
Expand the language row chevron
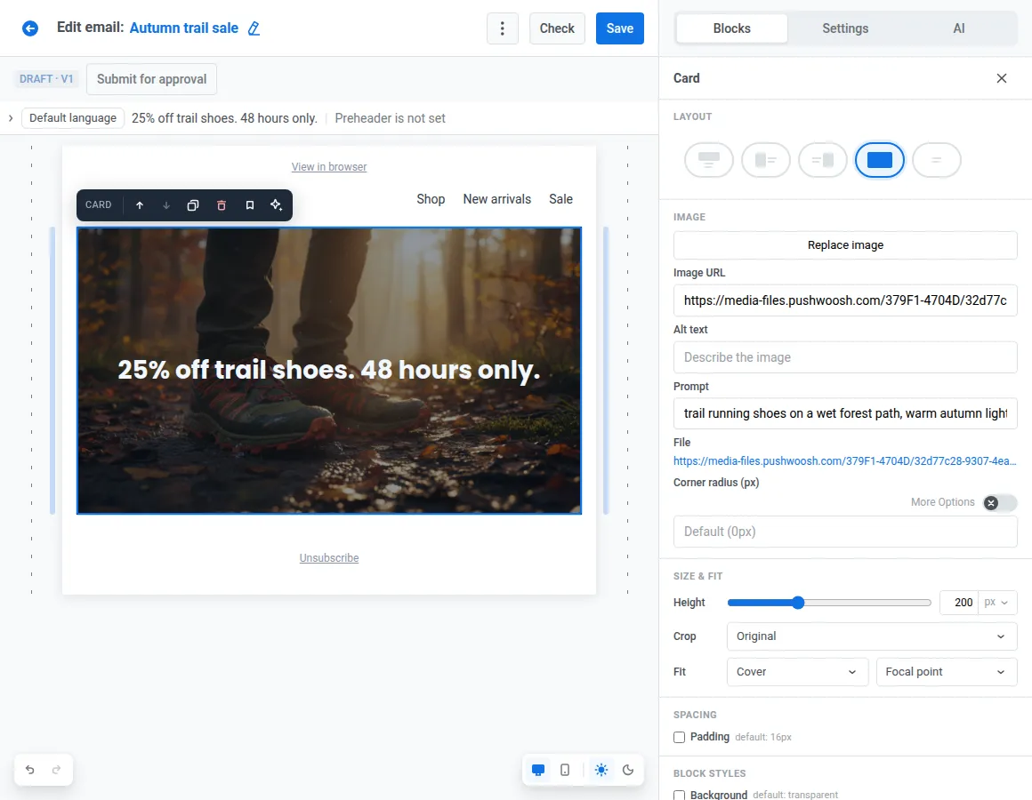[11, 118]
